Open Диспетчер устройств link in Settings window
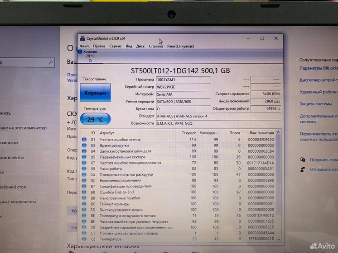 319,80
